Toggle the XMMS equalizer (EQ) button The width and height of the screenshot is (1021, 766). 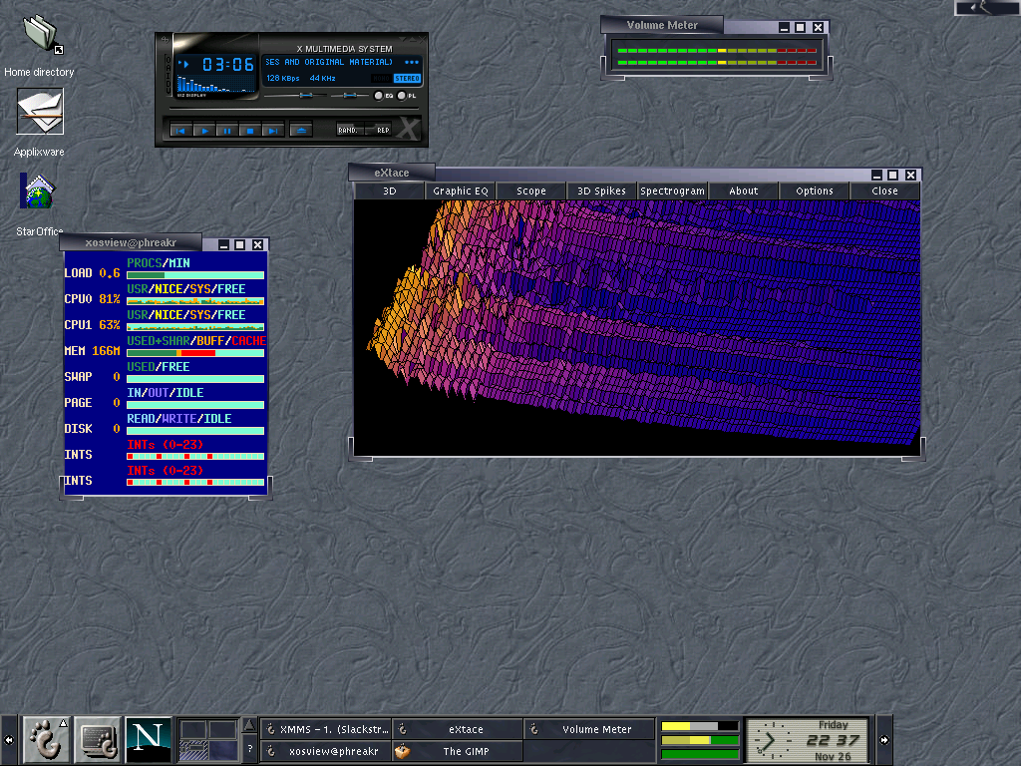[x=380, y=96]
